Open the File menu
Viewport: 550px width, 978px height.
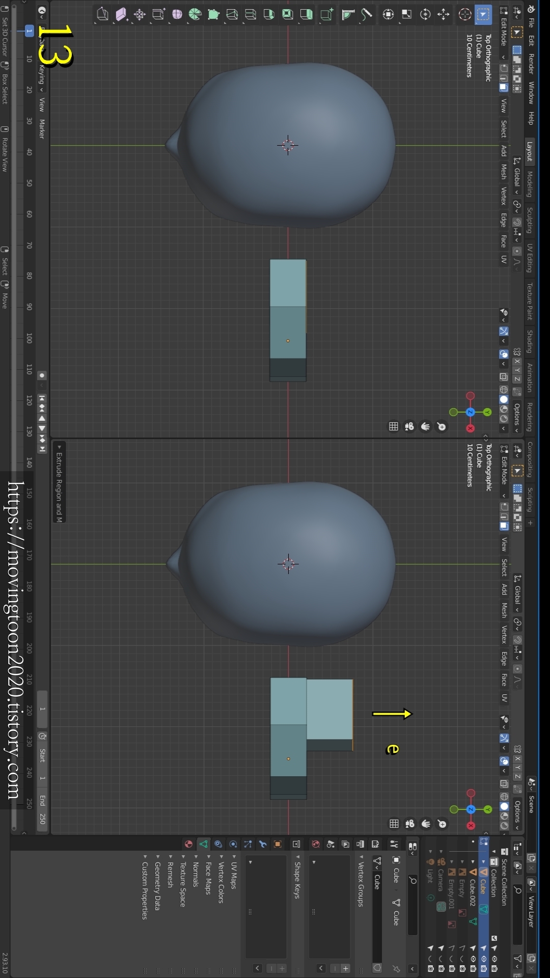[x=531, y=22]
